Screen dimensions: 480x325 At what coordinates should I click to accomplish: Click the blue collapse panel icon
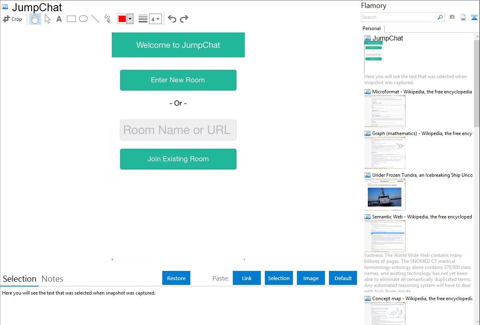[474, 17]
